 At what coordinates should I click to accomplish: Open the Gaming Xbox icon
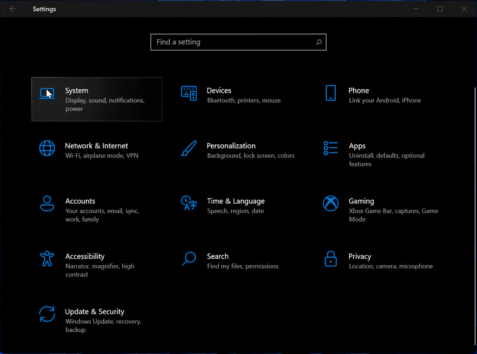(x=331, y=203)
